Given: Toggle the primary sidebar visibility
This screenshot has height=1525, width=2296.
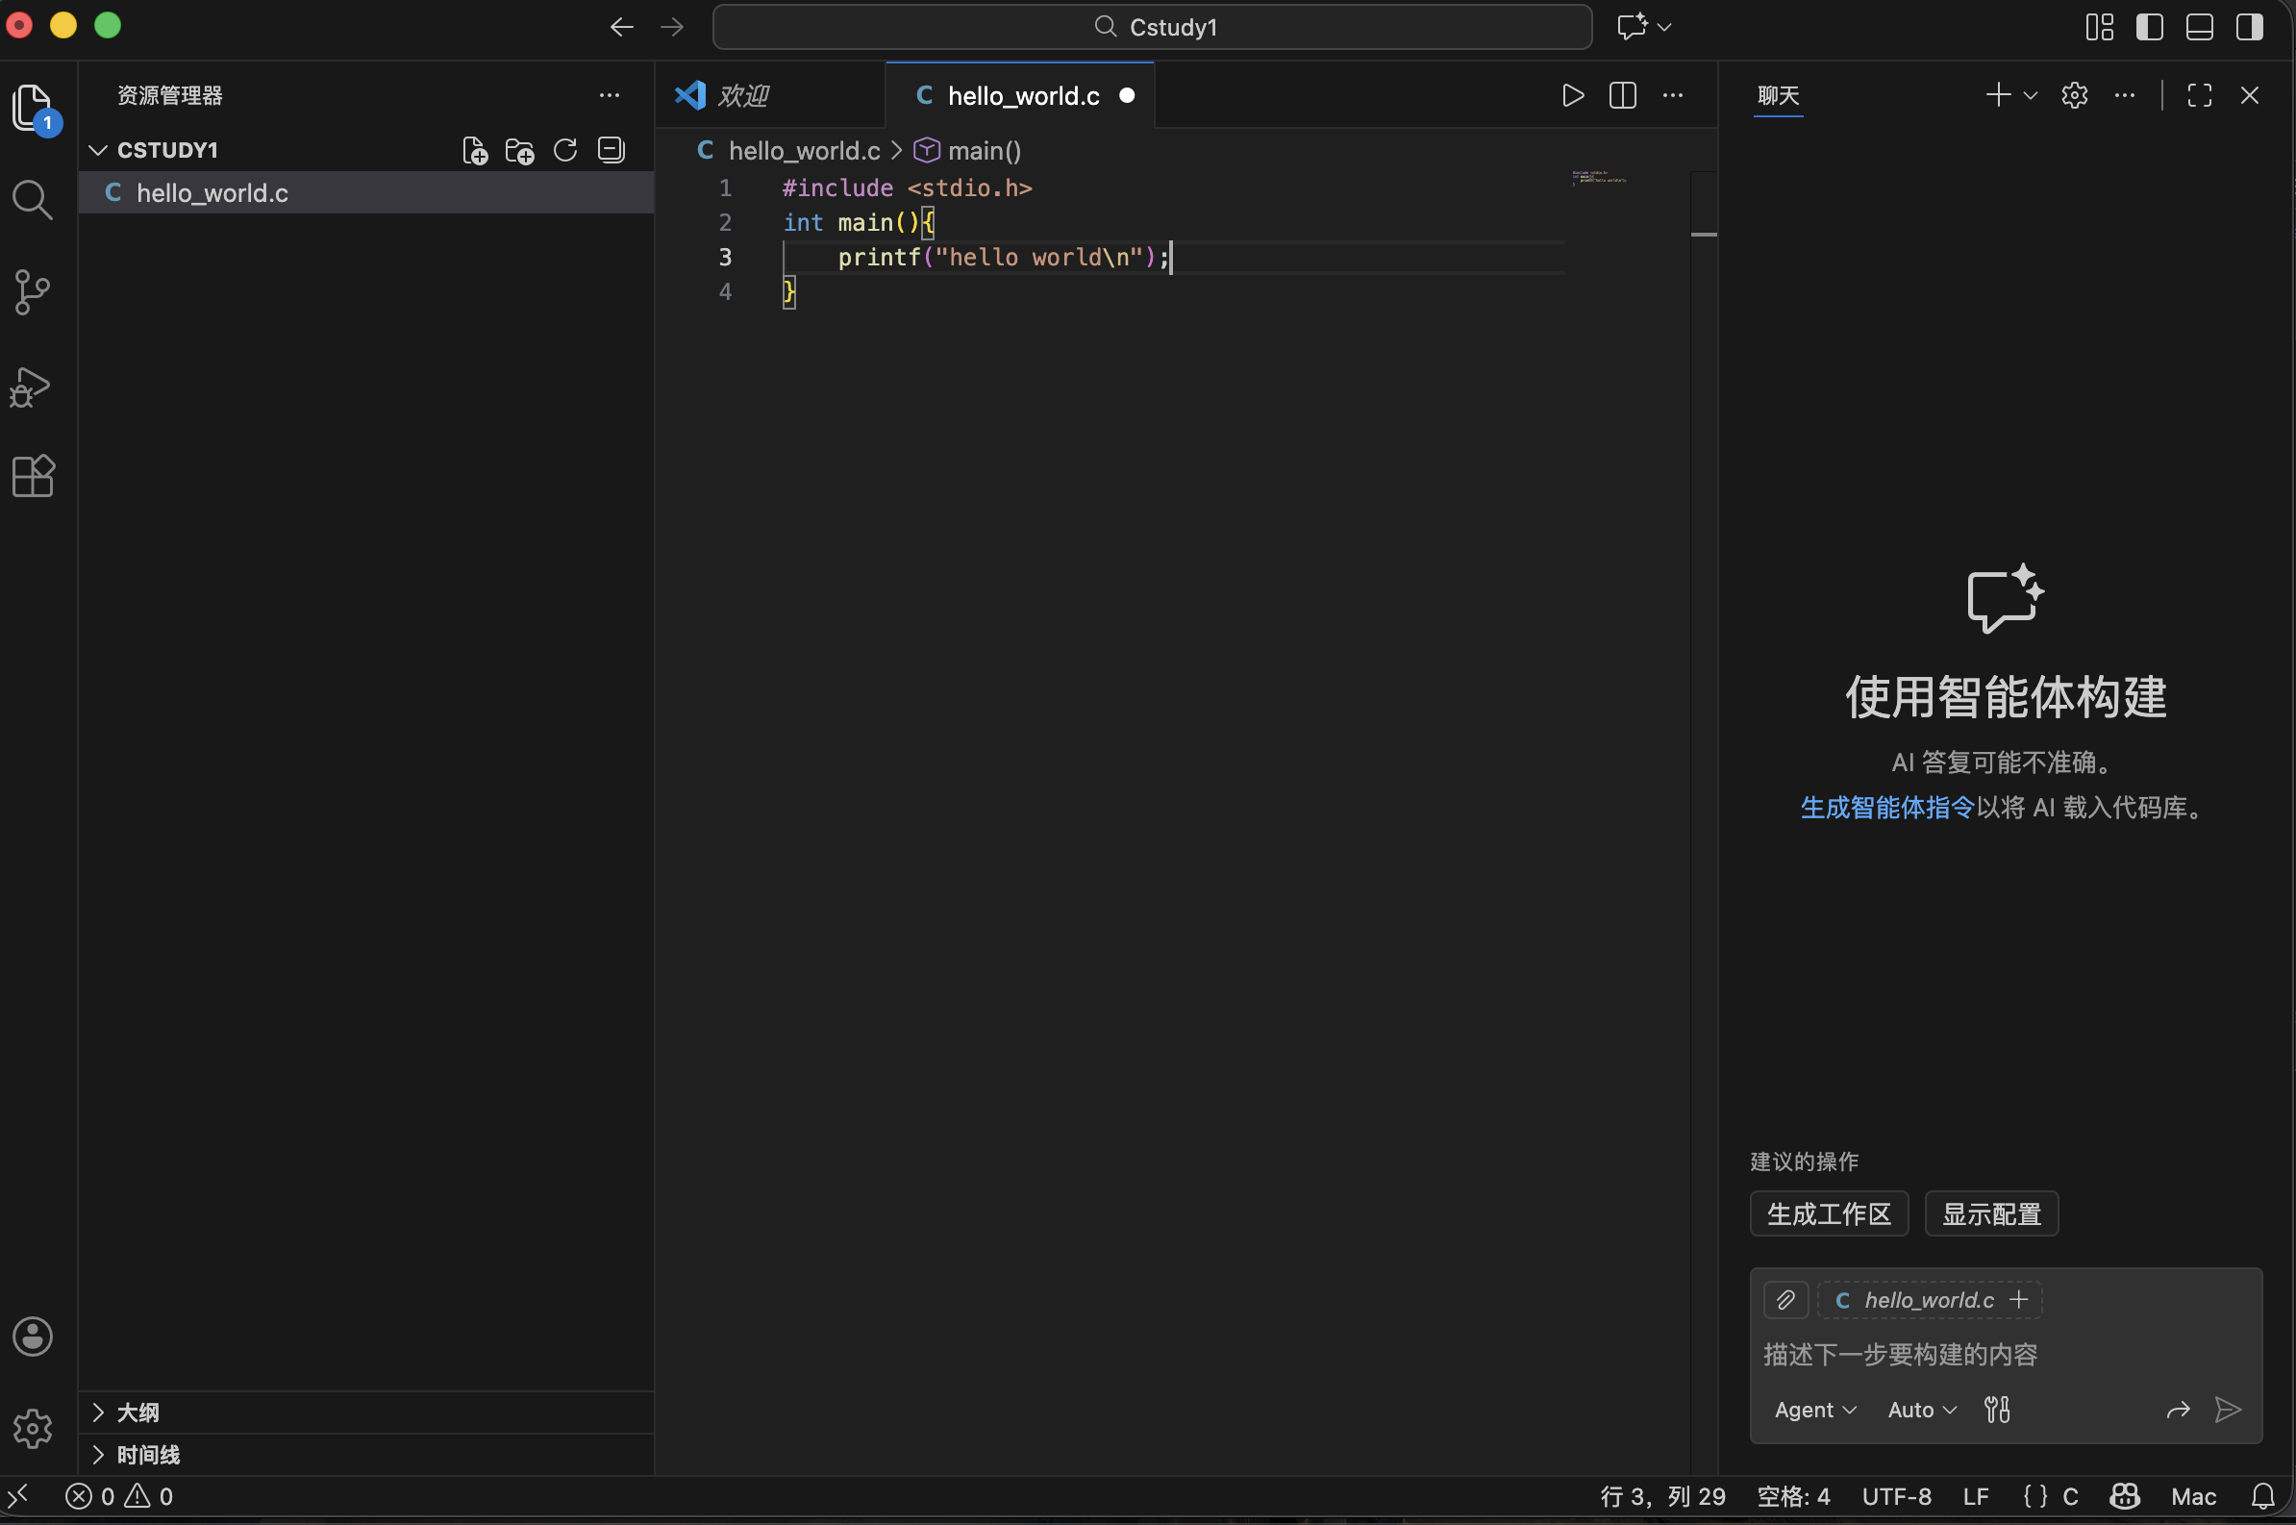Looking at the screenshot, I should [x=2149, y=26].
